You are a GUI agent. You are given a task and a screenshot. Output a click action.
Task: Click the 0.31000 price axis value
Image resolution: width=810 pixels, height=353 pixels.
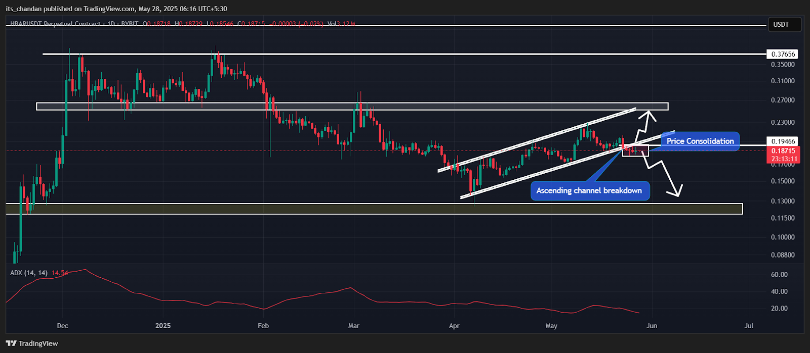coord(783,81)
